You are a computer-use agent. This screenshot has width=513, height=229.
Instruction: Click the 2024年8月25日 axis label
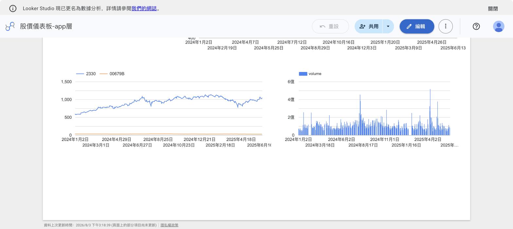pos(158,140)
